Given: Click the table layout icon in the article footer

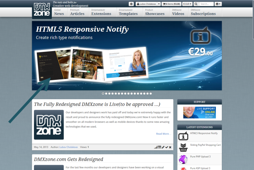Looking at the screenshot, I should pos(159,147).
